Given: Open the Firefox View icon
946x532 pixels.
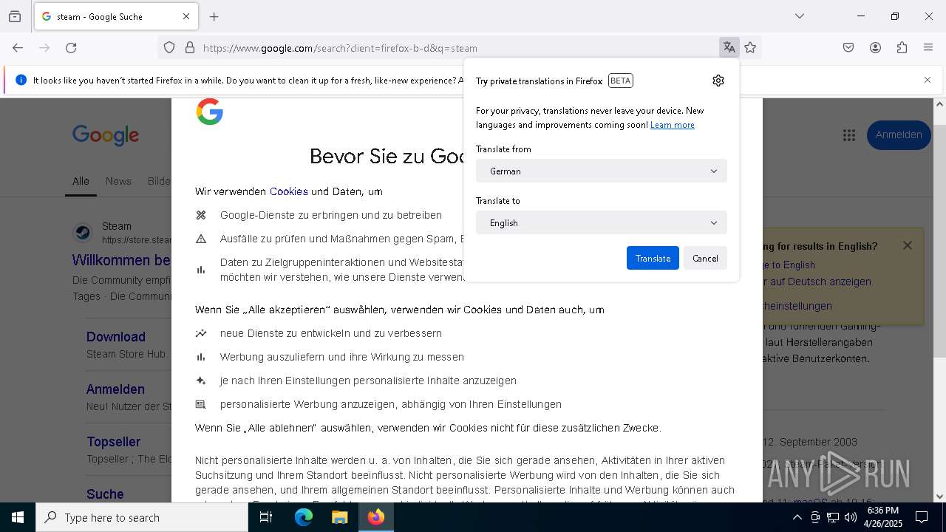Looking at the screenshot, I should [x=15, y=16].
